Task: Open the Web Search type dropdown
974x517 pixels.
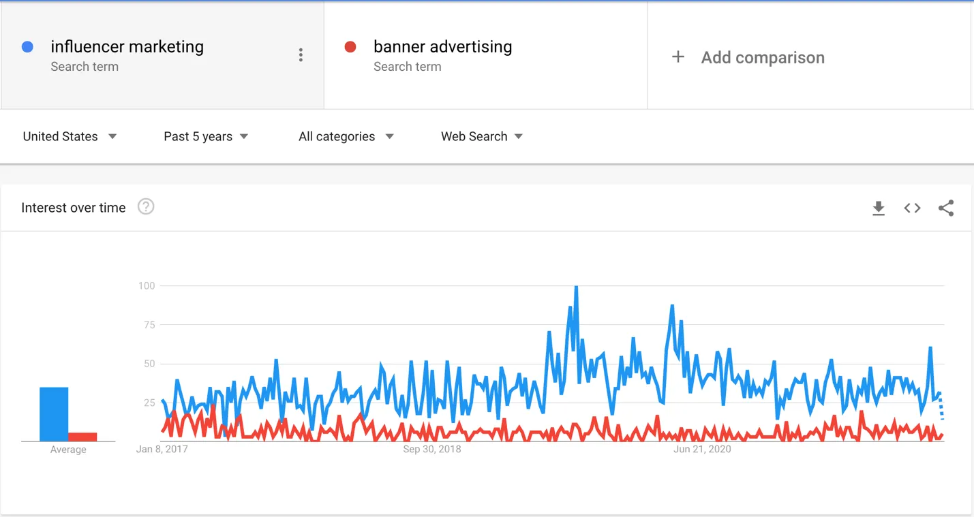Action: pyautogui.click(x=481, y=136)
